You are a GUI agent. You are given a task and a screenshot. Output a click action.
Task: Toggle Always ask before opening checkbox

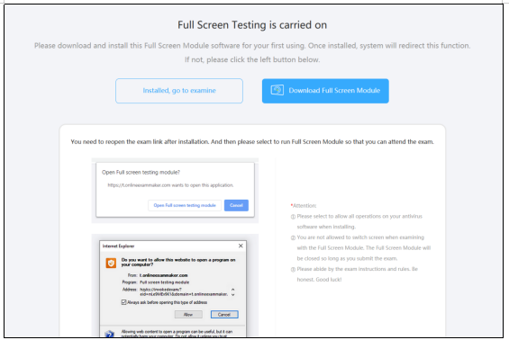click(123, 302)
